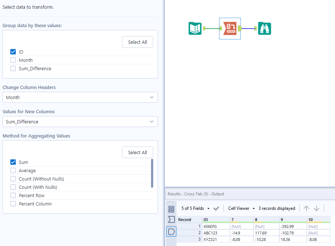Image resolution: width=335 pixels, height=246 pixels.
Task: Open the Browse tool on the canvas
Action: point(264,28)
